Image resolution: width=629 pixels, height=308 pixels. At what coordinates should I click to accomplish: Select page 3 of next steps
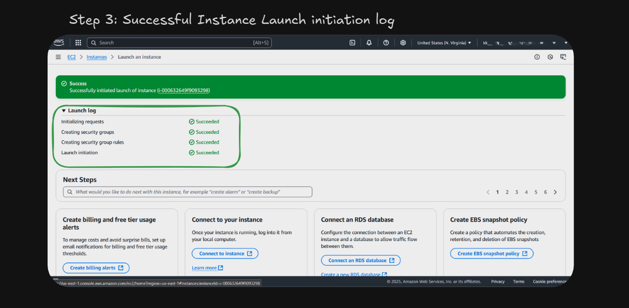click(516, 192)
